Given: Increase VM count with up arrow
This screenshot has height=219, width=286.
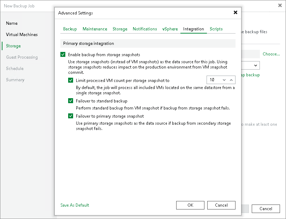Looking at the screenshot, I should coord(231,80).
